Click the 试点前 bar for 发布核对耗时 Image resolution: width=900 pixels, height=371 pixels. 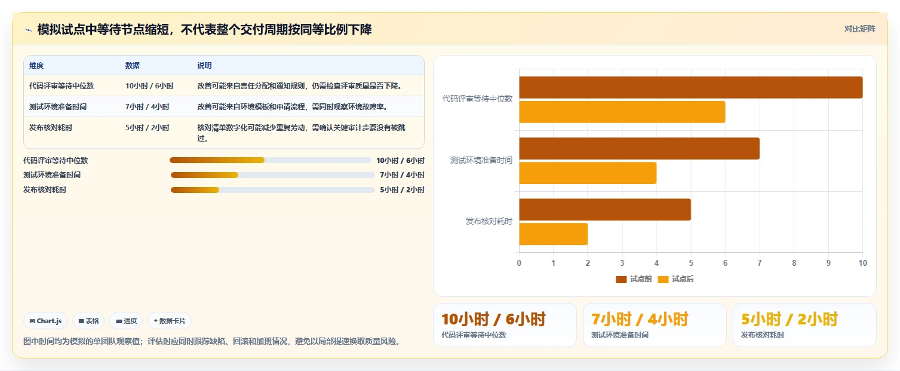tap(605, 210)
